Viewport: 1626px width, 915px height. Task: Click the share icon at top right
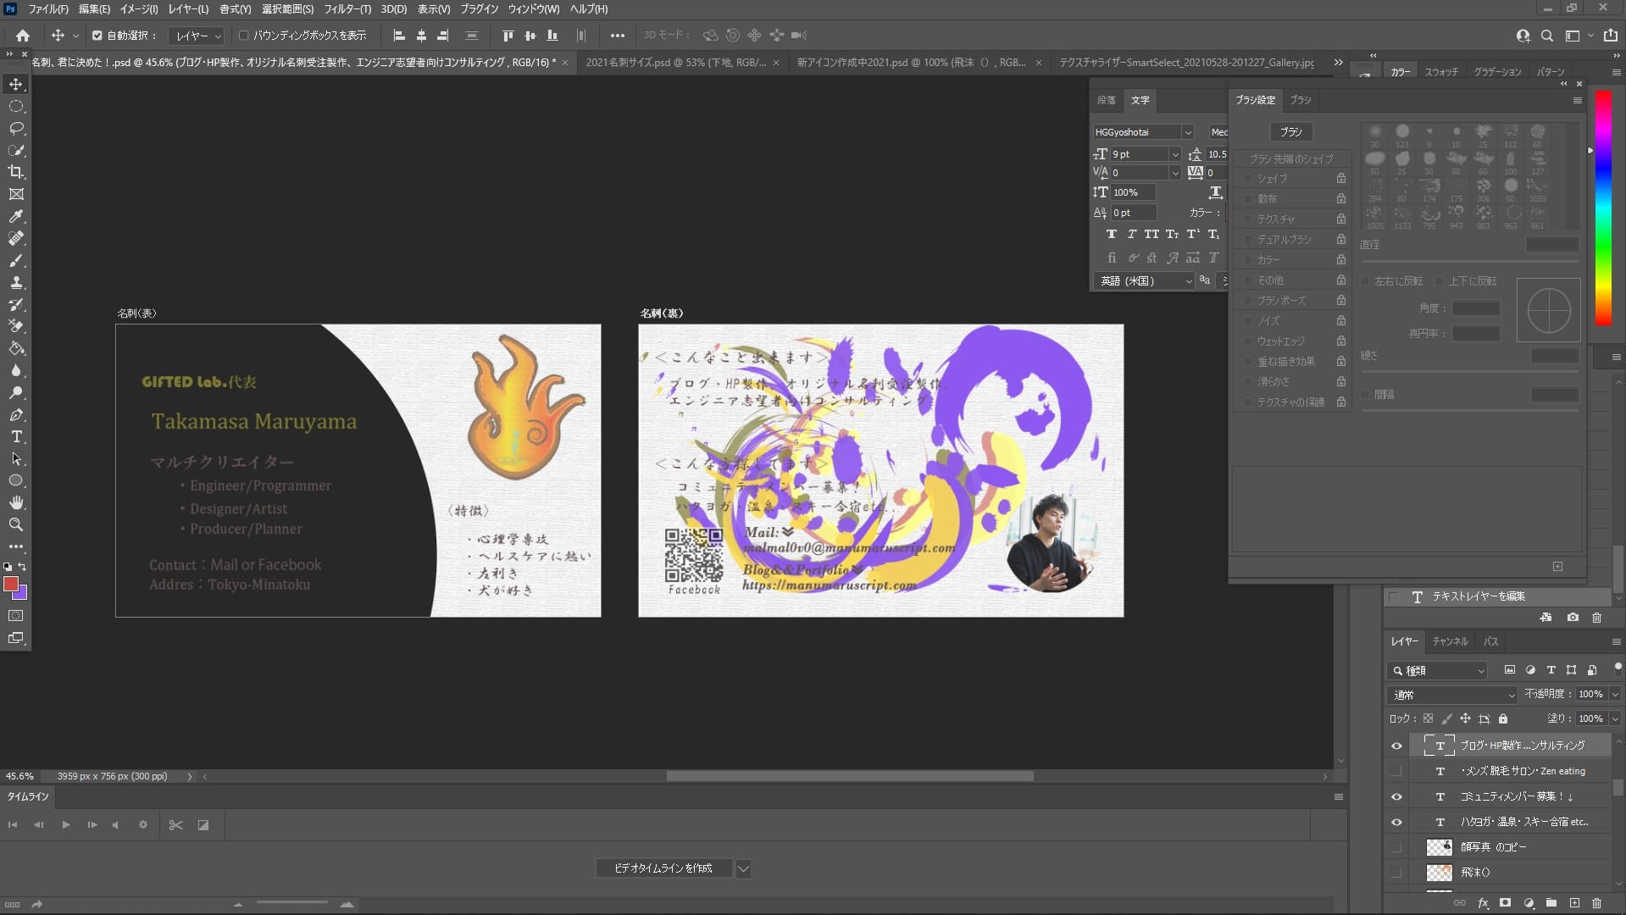[1611, 36]
